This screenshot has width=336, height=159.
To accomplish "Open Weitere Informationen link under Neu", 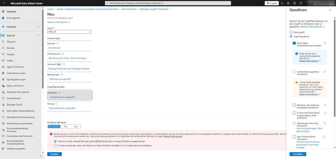I will click(x=58, y=22).
